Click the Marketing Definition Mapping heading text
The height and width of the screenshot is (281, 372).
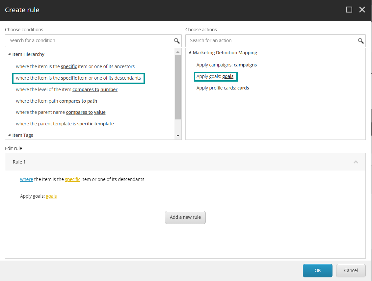(225, 53)
